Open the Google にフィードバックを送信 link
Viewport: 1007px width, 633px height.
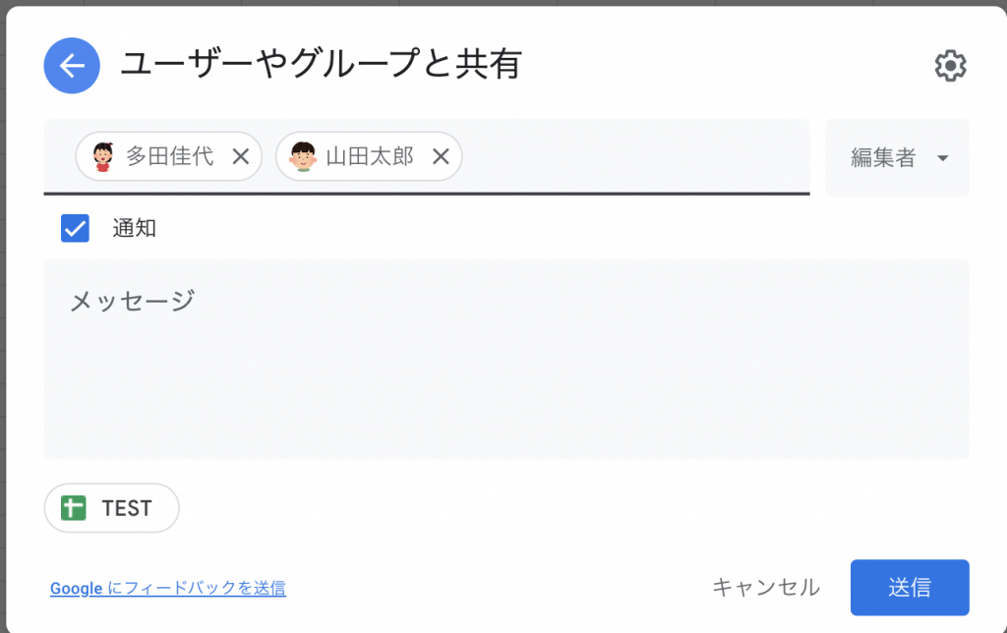pyautogui.click(x=168, y=589)
